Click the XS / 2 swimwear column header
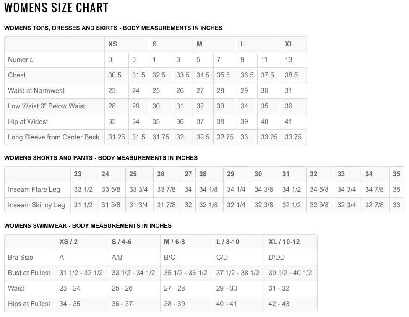The height and width of the screenshot is (317, 409). click(68, 242)
